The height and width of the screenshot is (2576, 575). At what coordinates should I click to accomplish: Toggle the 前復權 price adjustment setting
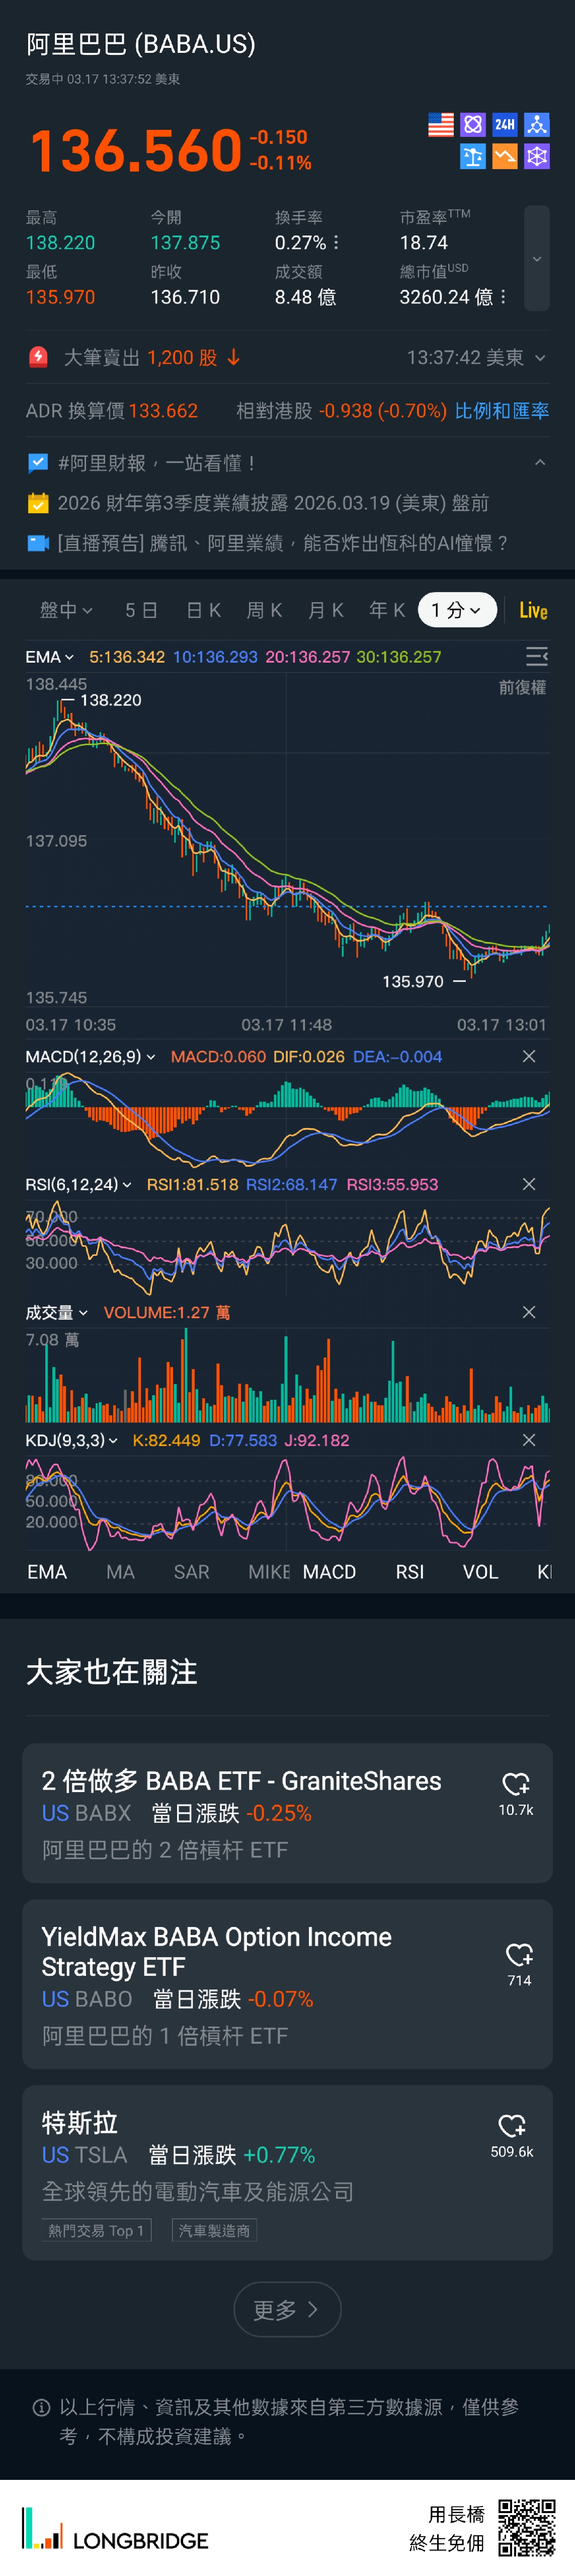click(x=522, y=687)
